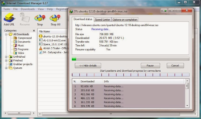Click the Info column header
Viewport: 201px width, 119px height.
click(143, 81)
